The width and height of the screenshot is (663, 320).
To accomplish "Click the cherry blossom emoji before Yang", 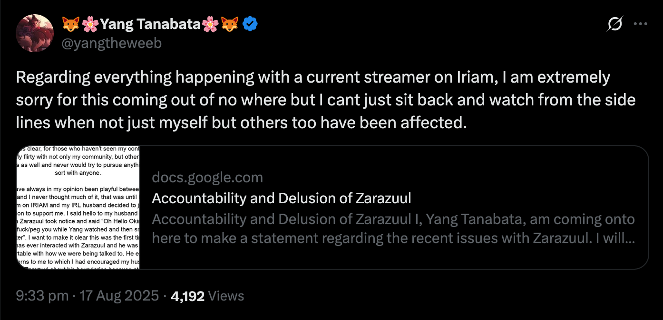I will click(89, 23).
